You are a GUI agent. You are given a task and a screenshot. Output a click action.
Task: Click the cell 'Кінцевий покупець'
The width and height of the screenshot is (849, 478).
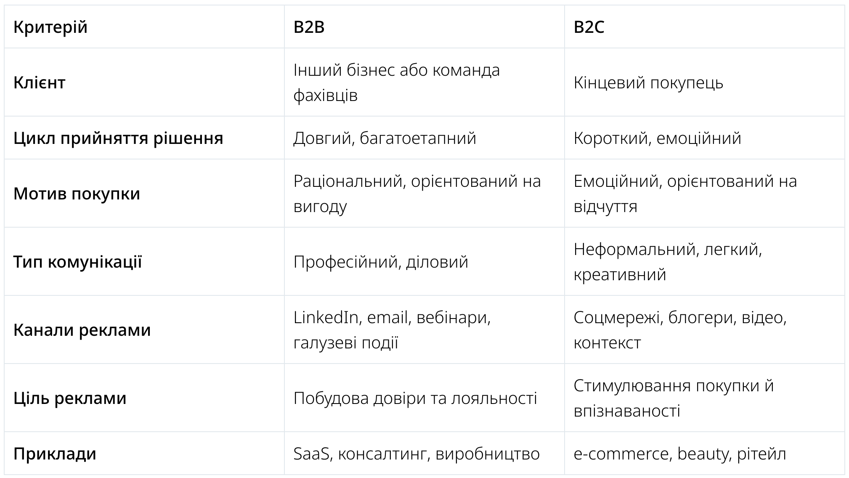(x=648, y=82)
